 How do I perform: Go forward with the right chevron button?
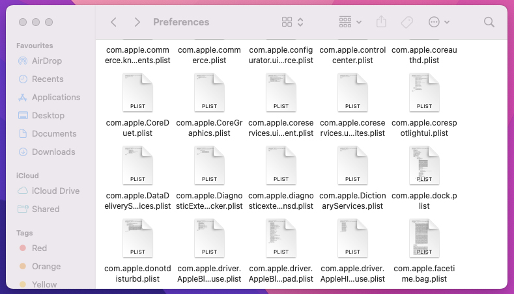coord(137,22)
